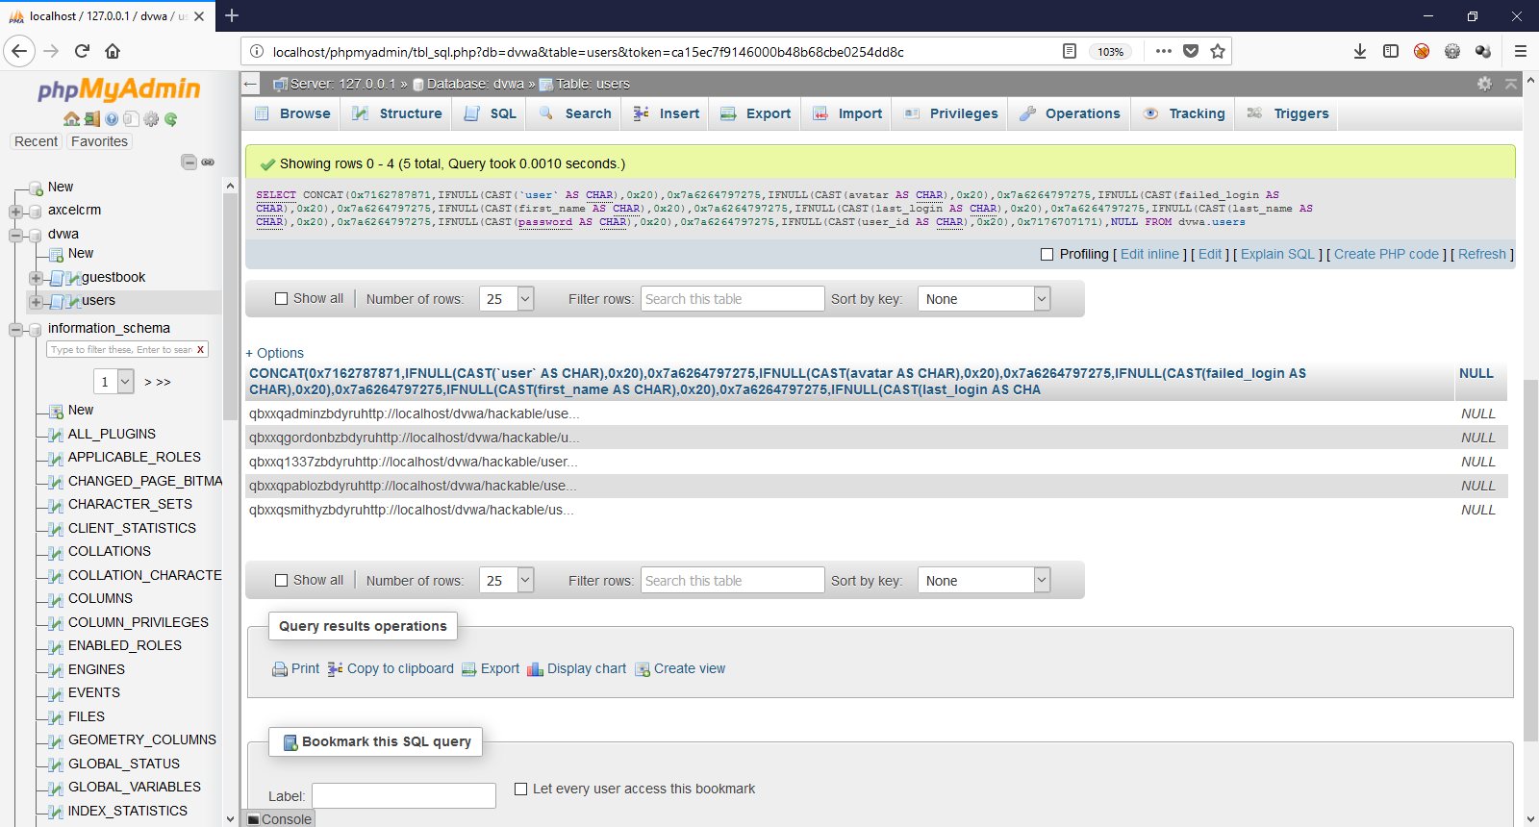Reload the browser page

point(82,51)
